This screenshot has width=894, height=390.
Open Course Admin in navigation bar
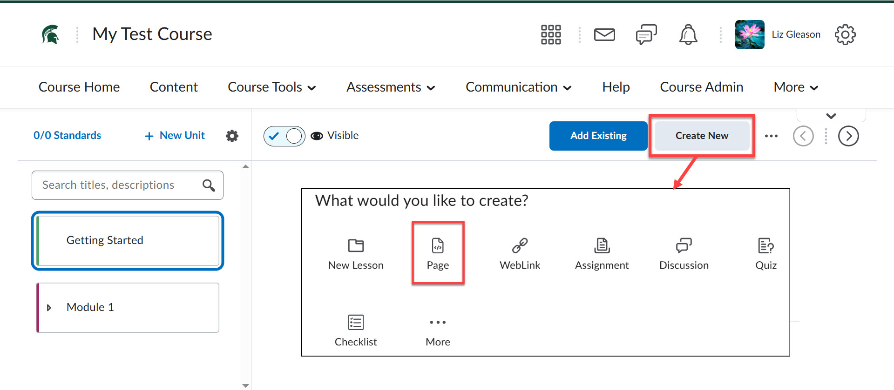pos(701,87)
